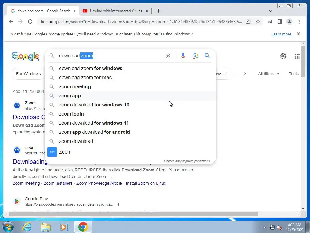Expand the All filters dropdown
Image resolution: width=310 pixels, height=233 pixels.
[269, 74]
